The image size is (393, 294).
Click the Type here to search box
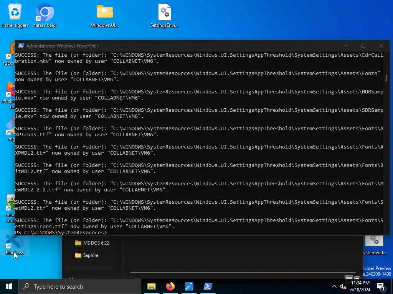(80, 286)
